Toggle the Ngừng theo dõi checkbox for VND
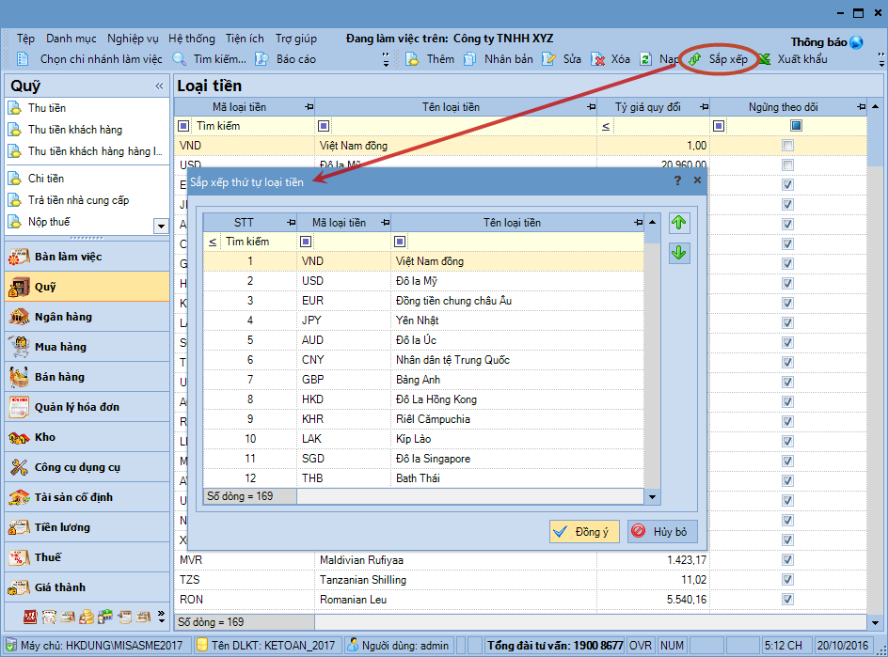888x657 pixels. 787,146
